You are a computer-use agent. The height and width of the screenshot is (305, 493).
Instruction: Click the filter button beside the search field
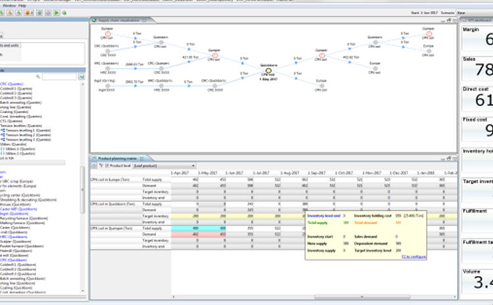[82, 77]
